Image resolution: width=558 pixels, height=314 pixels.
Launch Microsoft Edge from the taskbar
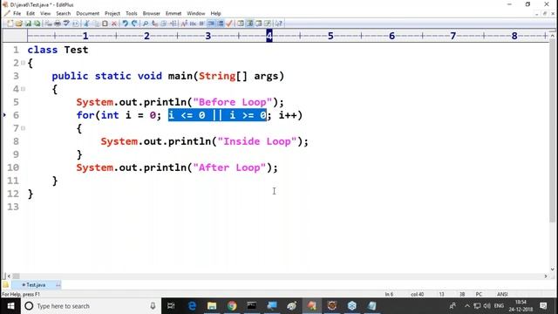click(192, 306)
